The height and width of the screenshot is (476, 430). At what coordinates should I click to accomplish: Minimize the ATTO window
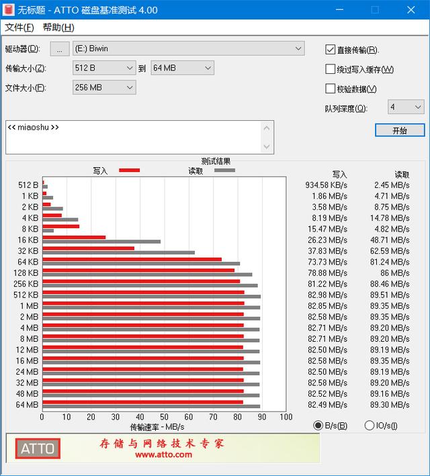click(x=339, y=9)
